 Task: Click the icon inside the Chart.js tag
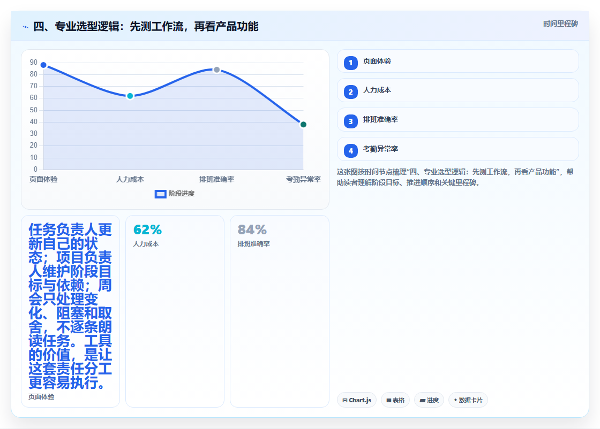(x=345, y=400)
